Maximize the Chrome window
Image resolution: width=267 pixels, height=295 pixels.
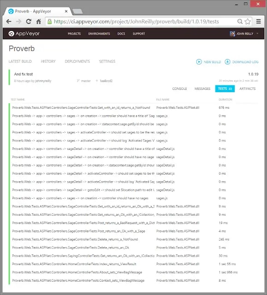(245, 4)
